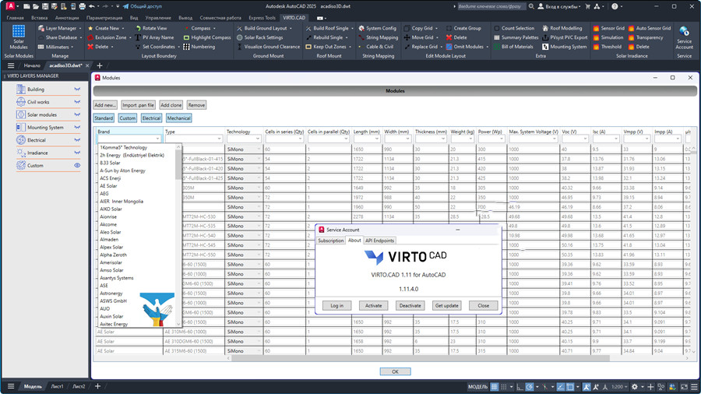The height and width of the screenshot is (394, 701).
Task: Click the horizontal scrollbar of modules table
Action: (x=421, y=358)
